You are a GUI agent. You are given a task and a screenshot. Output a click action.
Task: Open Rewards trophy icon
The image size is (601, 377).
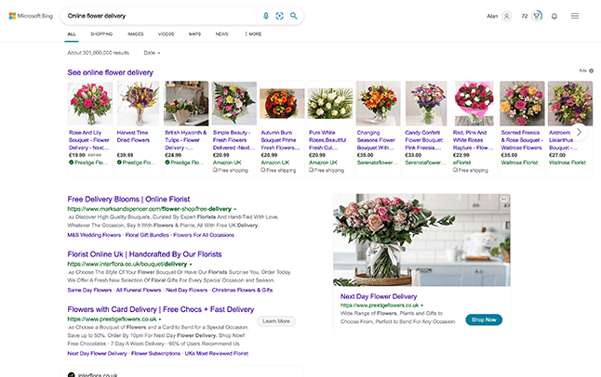(x=537, y=16)
